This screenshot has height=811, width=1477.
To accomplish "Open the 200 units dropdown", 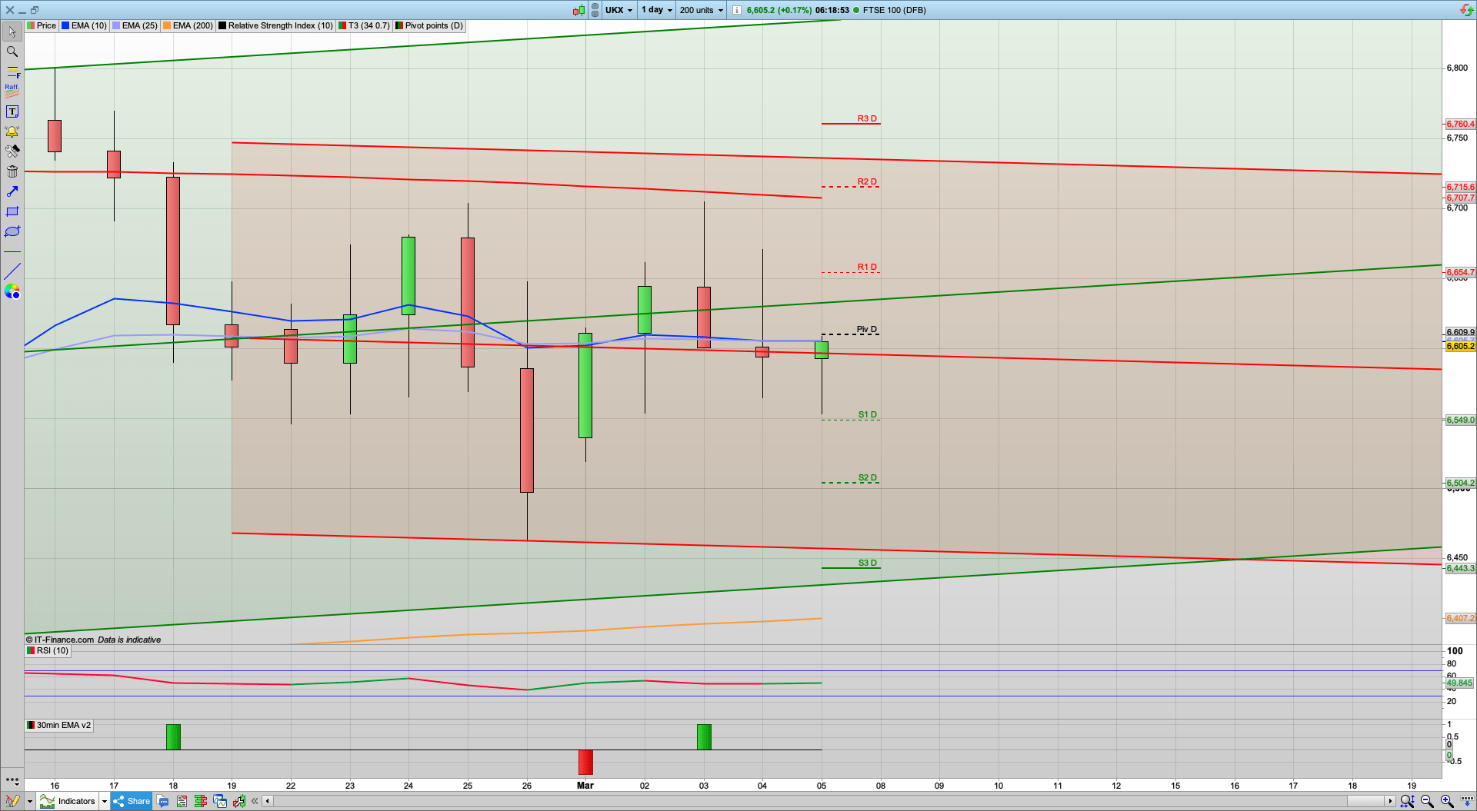I will 700,10.
